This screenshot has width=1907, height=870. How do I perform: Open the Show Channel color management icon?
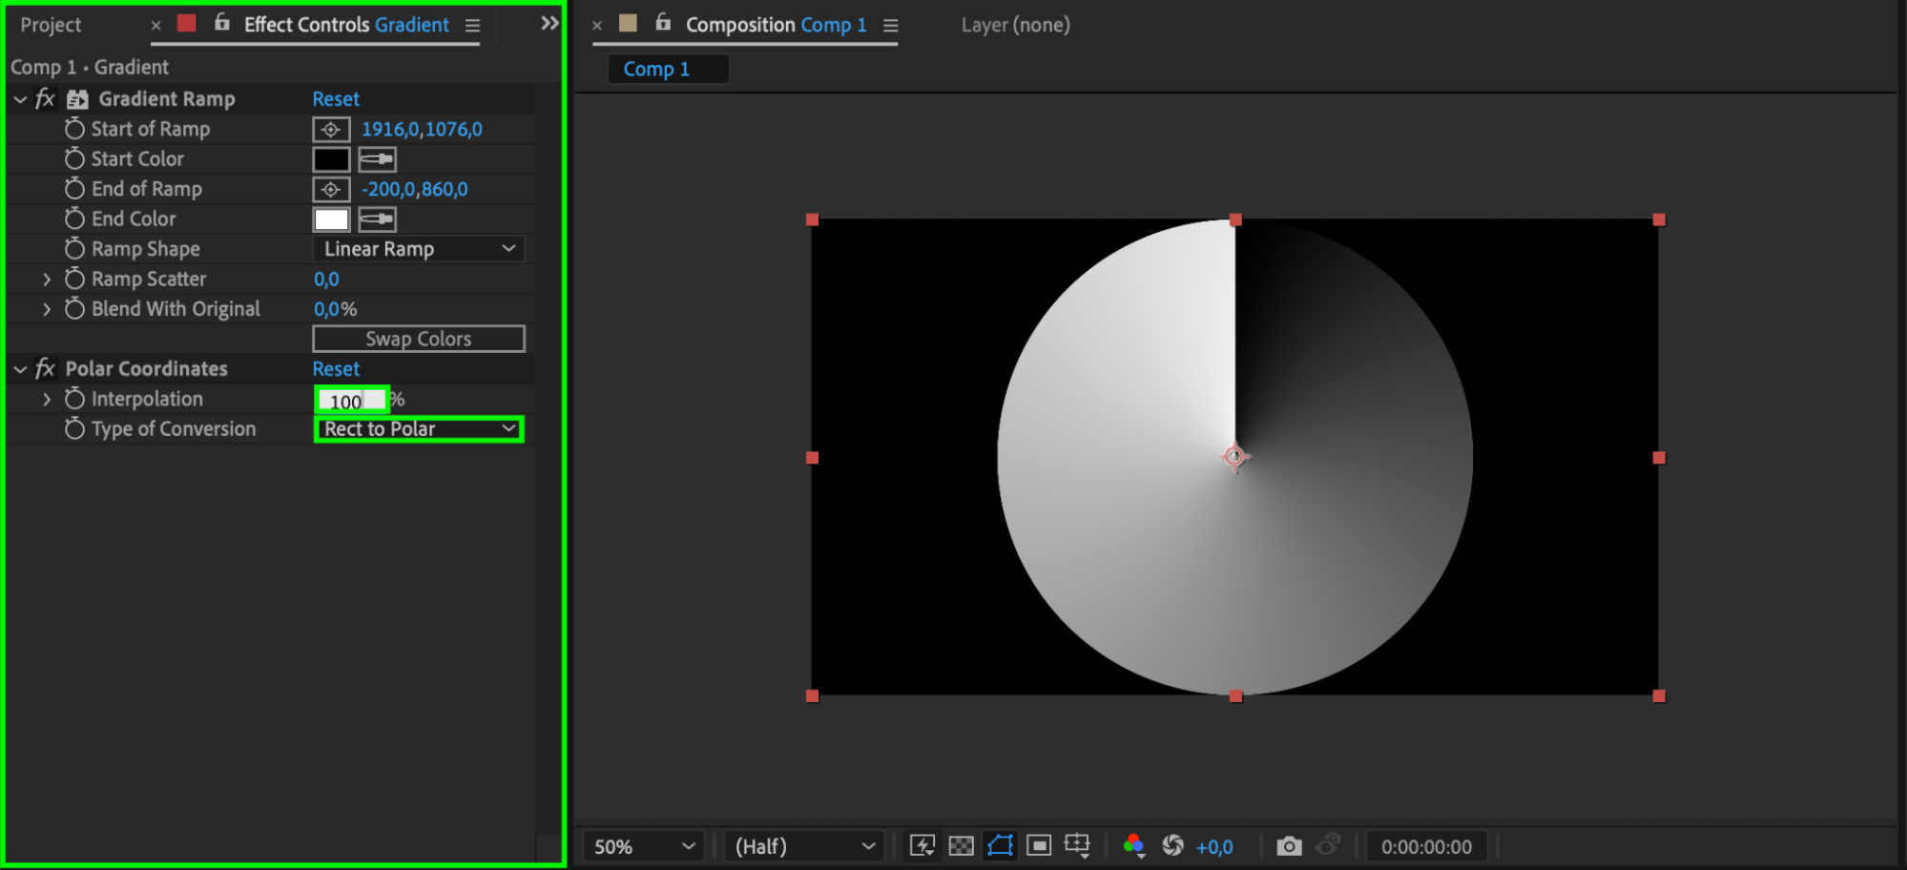[x=1133, y=846]
